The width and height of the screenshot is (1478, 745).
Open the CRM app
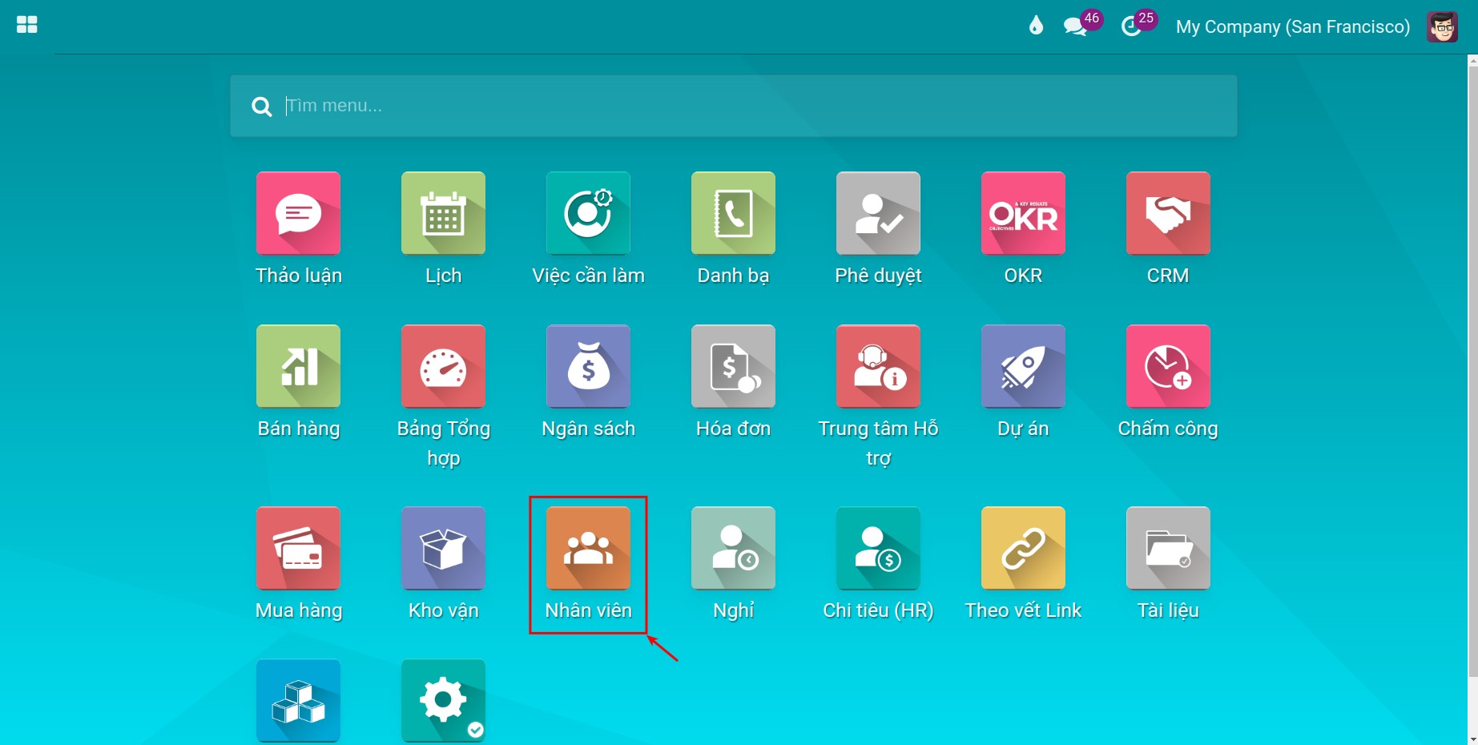[x=1168, y=213]
